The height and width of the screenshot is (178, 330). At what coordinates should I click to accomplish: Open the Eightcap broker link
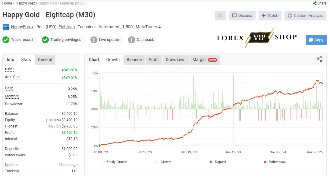pyautogui.click(x=67, y=27)
